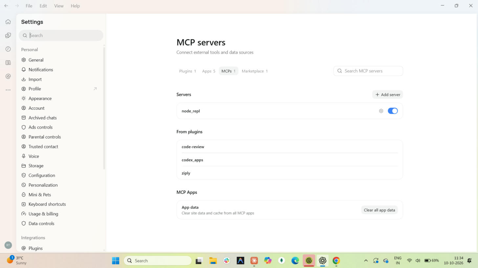The image size is (478, 268).
Task: Open the ChatGPT taskbar icon
Action: pyautogui.click(x=322, y=261)
